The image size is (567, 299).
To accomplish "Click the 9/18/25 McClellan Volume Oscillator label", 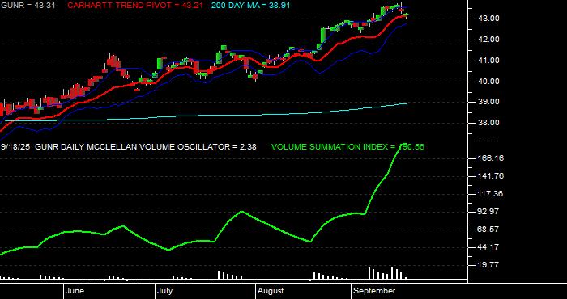I will click(129, 147).
